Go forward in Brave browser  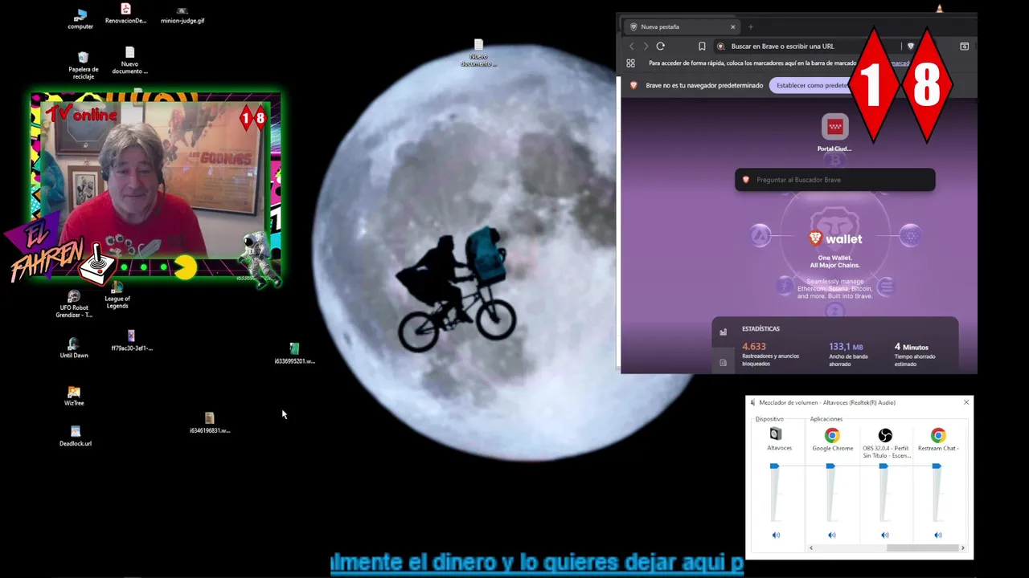[646, 47]
